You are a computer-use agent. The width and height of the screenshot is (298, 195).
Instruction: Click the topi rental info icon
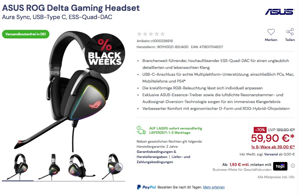pos(293,166)
